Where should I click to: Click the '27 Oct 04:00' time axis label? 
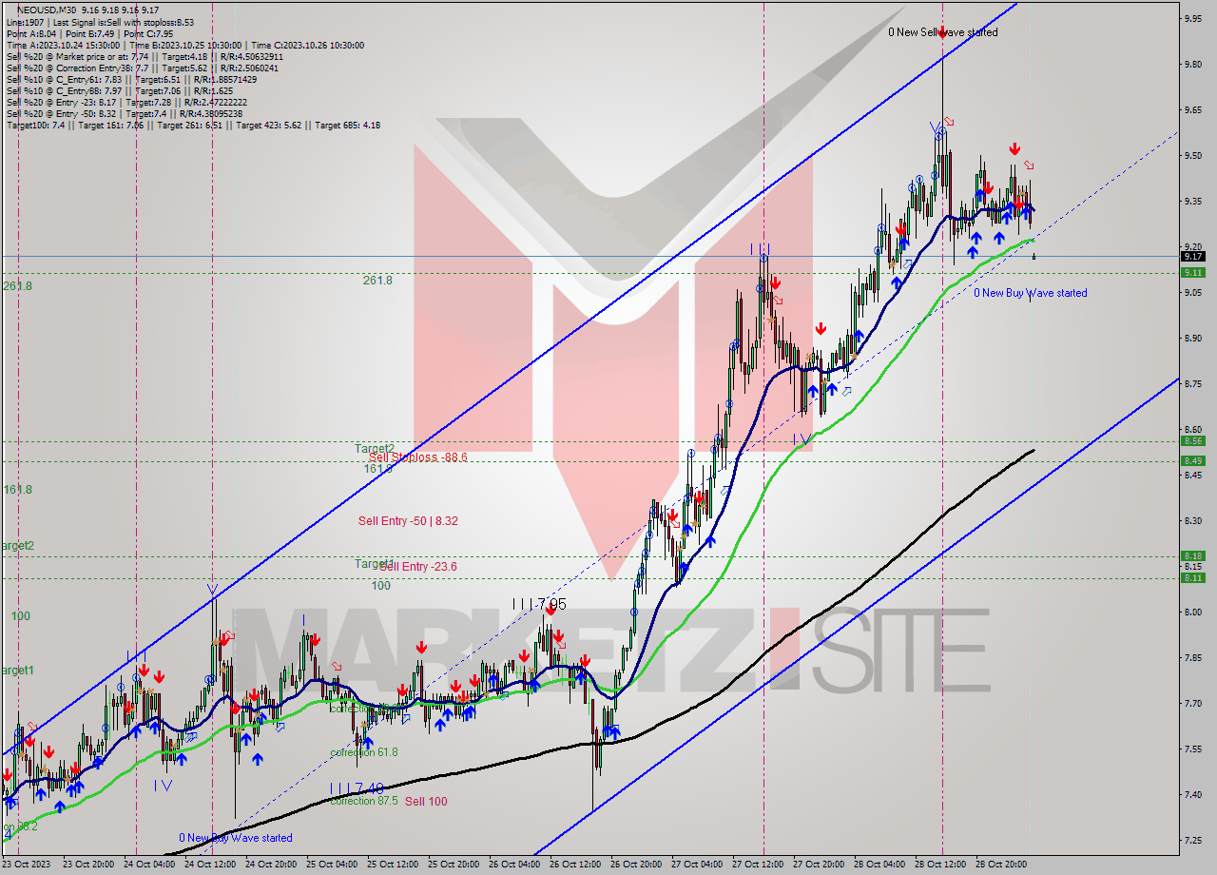click(x=697, y=865)
